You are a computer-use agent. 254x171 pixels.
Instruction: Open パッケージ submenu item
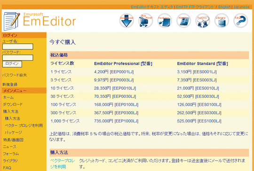14,132
